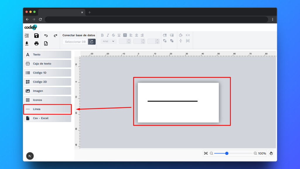Toggle underline formatting
Viewport: 300px width, 169px height.
119,35
